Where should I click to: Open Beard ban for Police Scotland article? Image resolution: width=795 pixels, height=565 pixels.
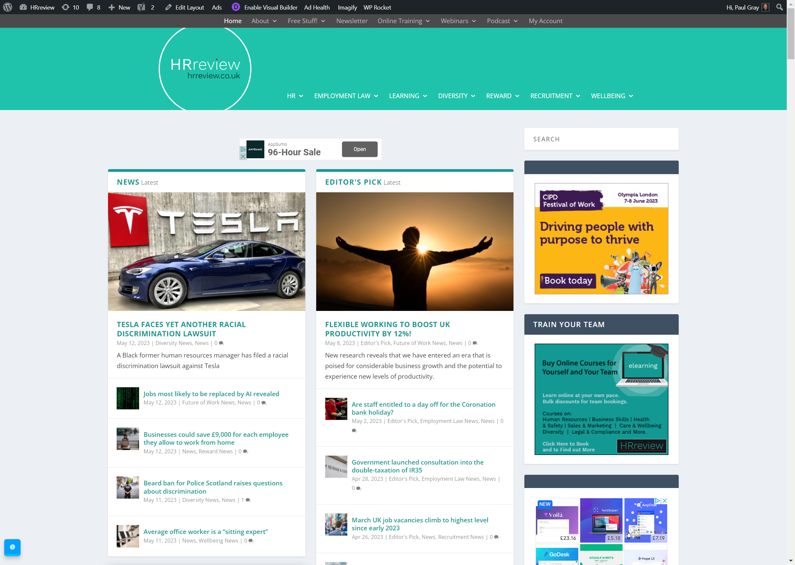213,487
